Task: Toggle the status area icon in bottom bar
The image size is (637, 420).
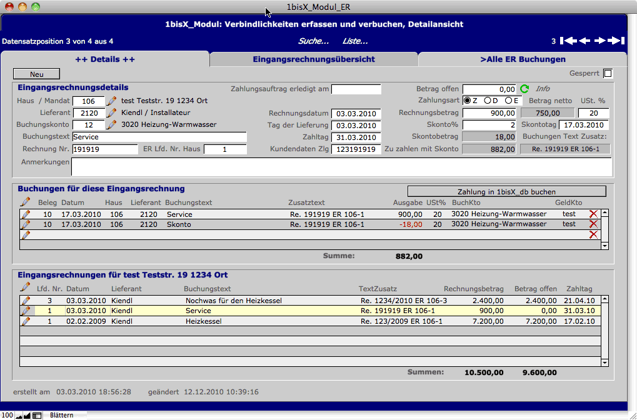Action: 37,415
